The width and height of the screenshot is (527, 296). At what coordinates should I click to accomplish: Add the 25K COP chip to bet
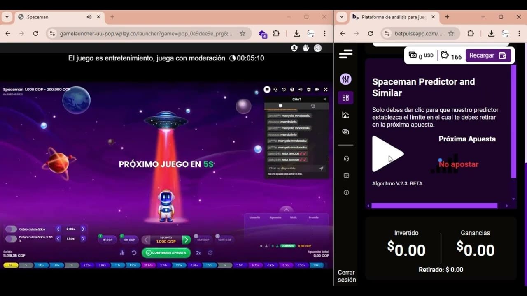[x=203, y=239]
